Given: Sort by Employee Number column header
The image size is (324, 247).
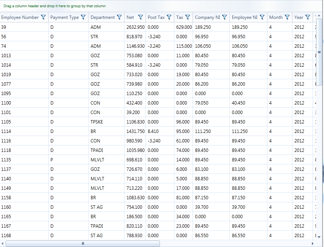Looking at the screenshot, I should click(20, 17).
